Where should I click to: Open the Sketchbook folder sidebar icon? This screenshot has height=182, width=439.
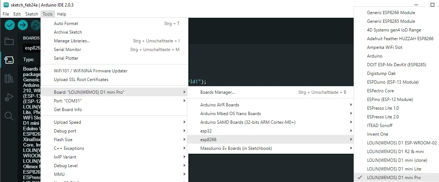[x=9, y=41]
